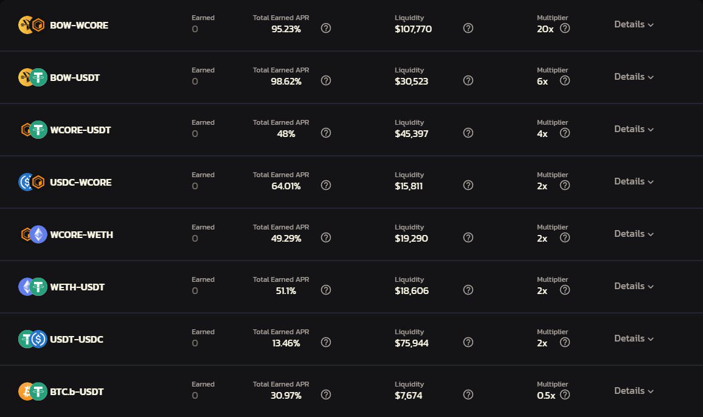Select the WCORE-WETH farm name
The width and height of the screenshot is (703, 417).
pos(81,234)
